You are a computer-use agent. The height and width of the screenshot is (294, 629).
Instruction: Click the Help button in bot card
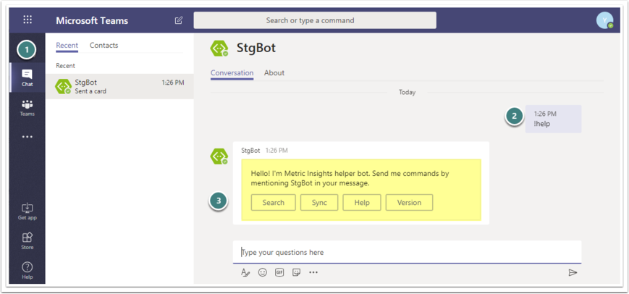pyautogui.click(x=362, y=203)
